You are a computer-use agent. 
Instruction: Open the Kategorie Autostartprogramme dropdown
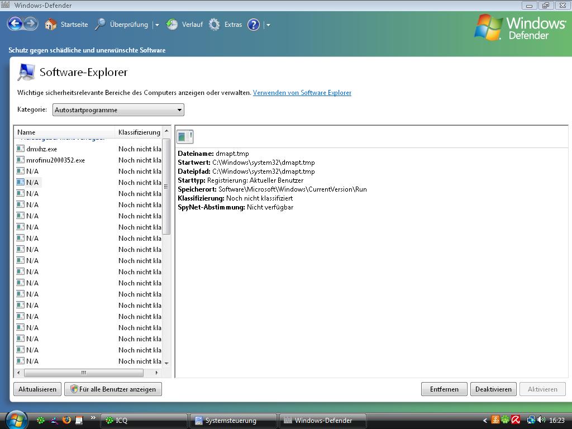(118, 110)
